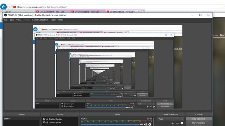This screenshot has height=126, width=225.
Task: Open Mic/Aux mixer settings gear
Action: (x=150, y=124)
